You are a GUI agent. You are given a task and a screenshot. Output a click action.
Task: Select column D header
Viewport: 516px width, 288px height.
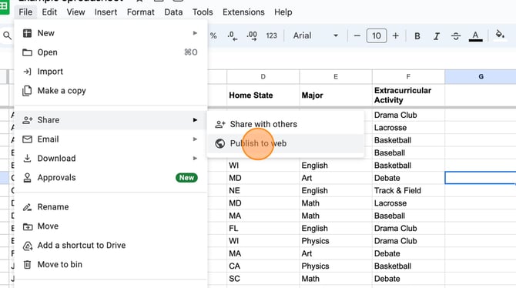[x=263, y=77]
